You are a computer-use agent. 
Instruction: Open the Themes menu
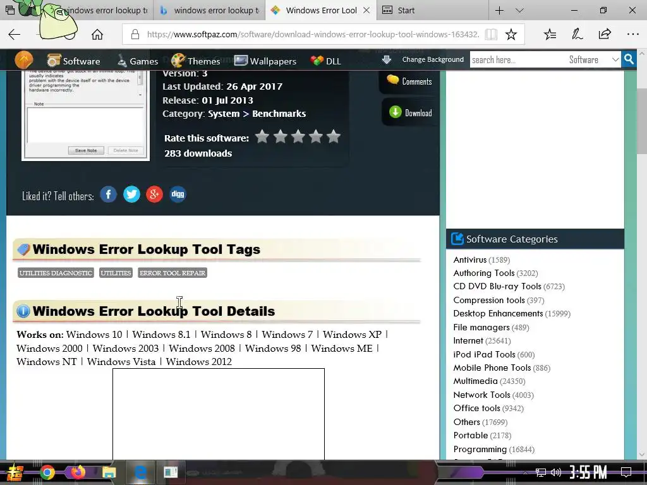pos(196,61)
